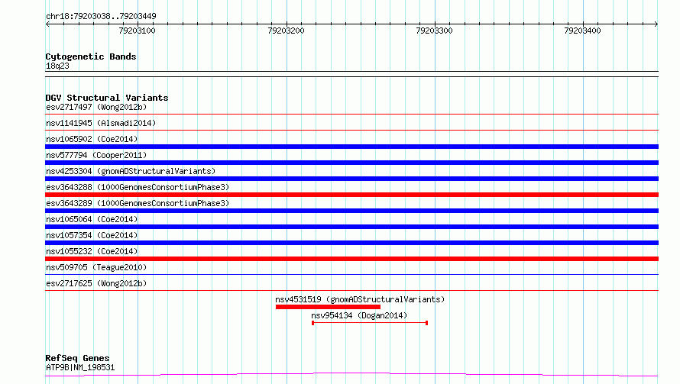Select variant nsv4253304 (gnomADStructuralVariants) label
This screenshot has width=680, height=384.
click(131, 171)
